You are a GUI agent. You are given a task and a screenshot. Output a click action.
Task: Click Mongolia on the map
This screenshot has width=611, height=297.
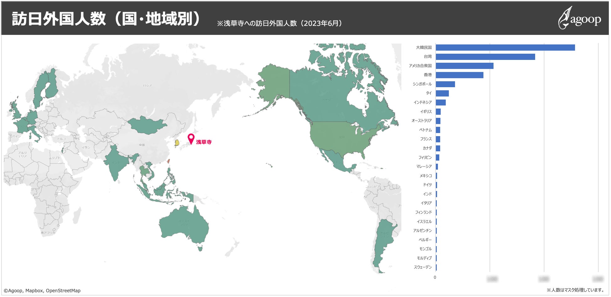click(x=147, y=125)
